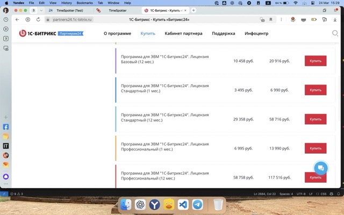344x215 pixels.
Task: Click the browser back arrow
Action: click(x=17, y=19)
